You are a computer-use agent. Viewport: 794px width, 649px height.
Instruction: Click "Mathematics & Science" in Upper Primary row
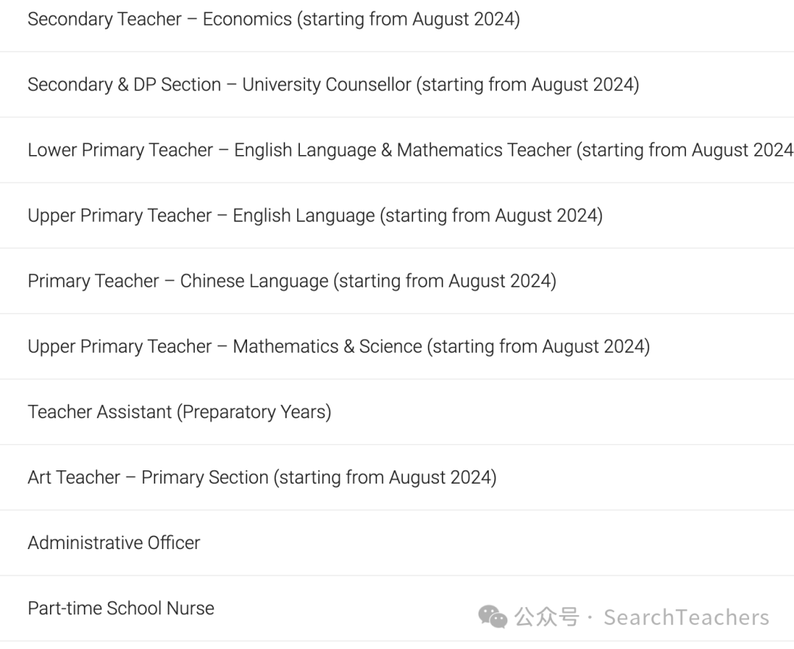point(327,346)
